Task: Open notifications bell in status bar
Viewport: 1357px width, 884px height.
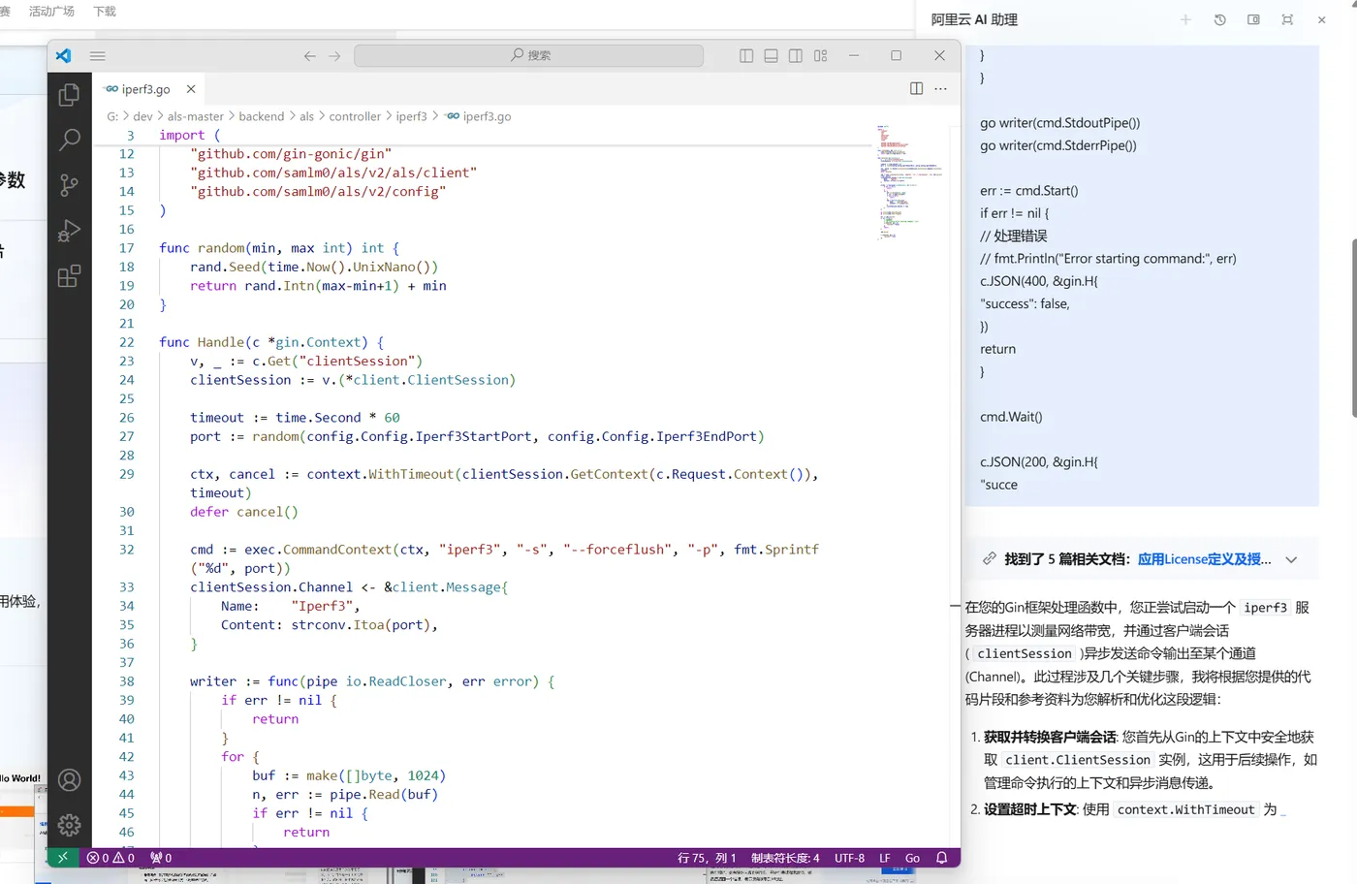Action: coord(941,858)
